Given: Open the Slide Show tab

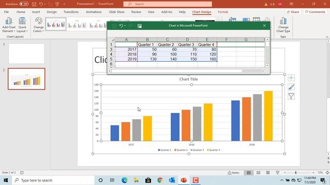Looking at the screenshot, I should pos(117,12).
